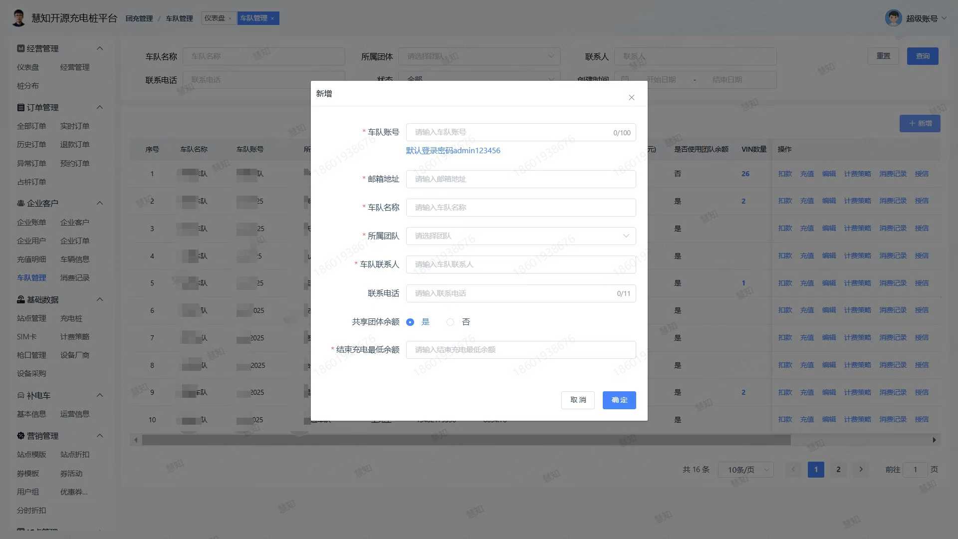Select 是 for 共享团体余额
The width and height of the screenshot is (958, 539).
tap(410, 322)
